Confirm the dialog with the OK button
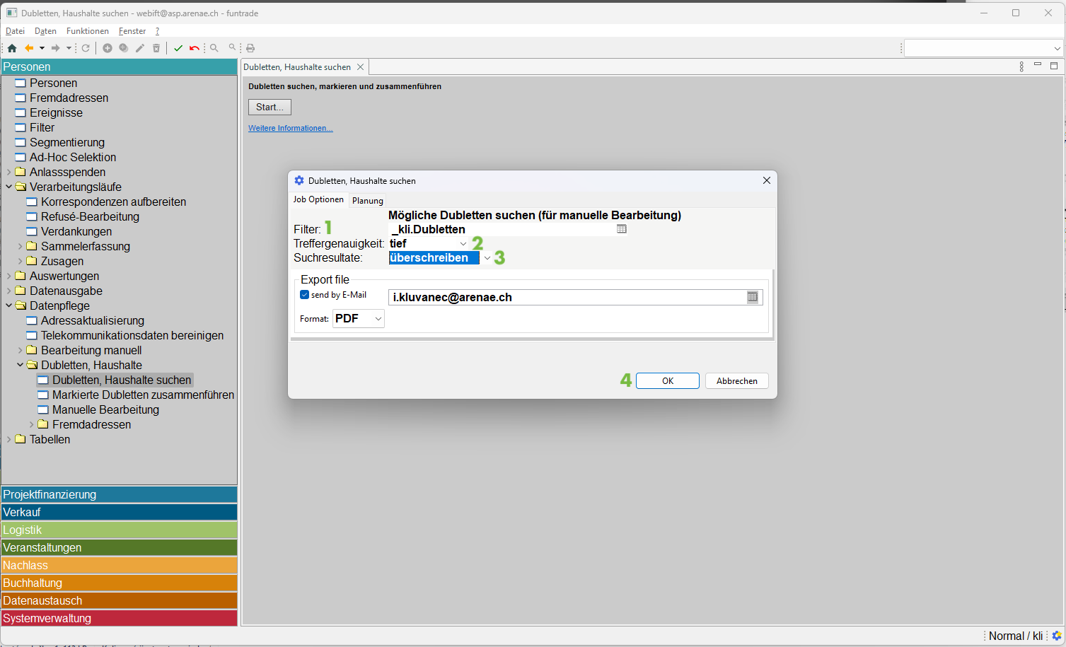Viewport: 1066px width, 647px height. pyautogui.click(x=667, y=381)
